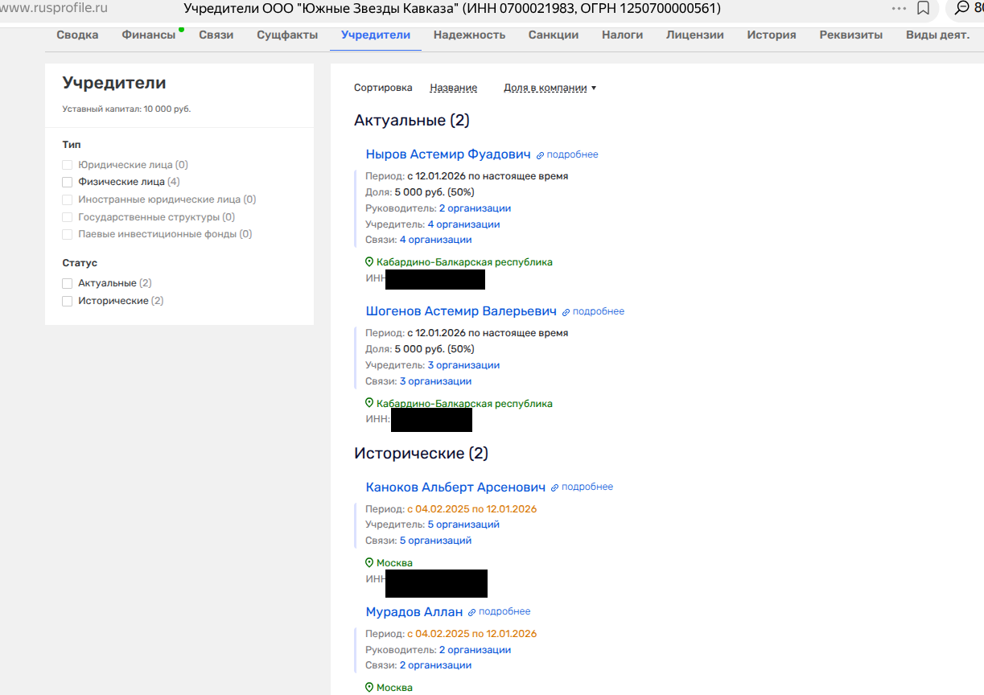Open Учредитель 5 организаций link for Каноков

tap(463, 524)
